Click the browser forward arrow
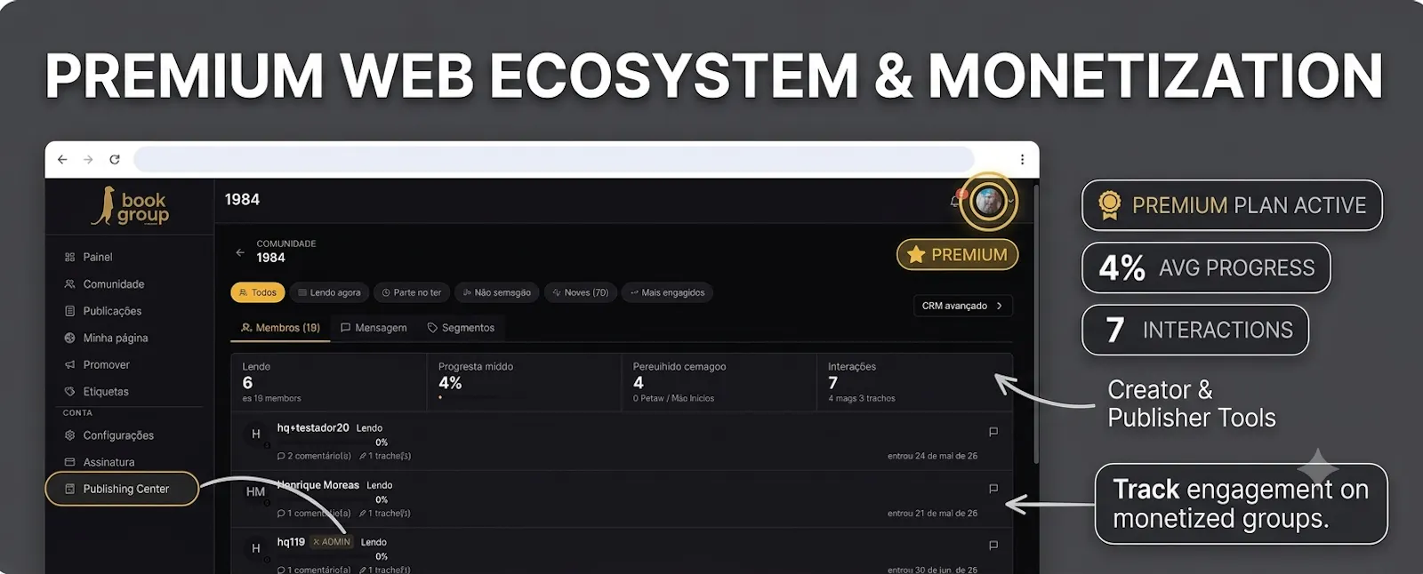The width and height of the screenshot is (1423, 574). (88, 160)
